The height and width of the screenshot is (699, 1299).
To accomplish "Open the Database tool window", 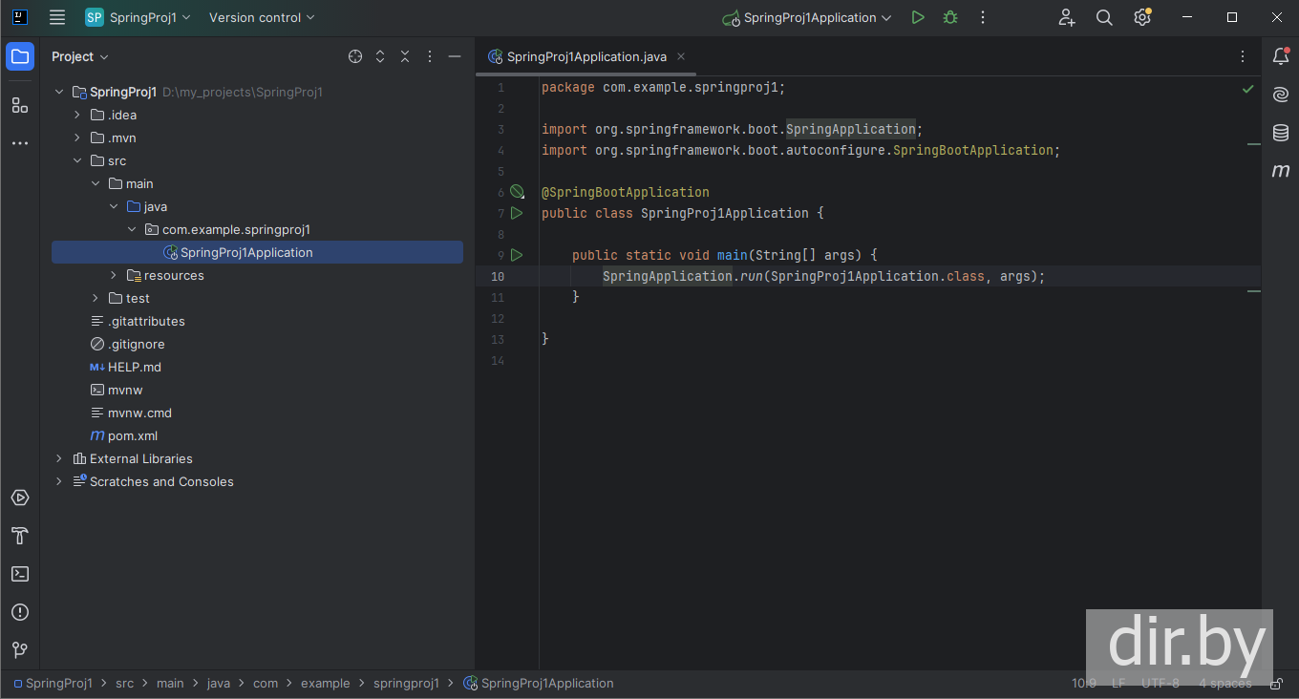I will [x=1281, y=133].
